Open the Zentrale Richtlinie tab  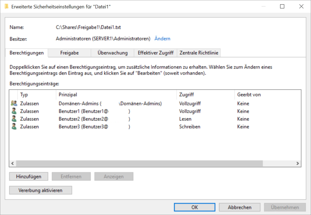click(199, 53)
